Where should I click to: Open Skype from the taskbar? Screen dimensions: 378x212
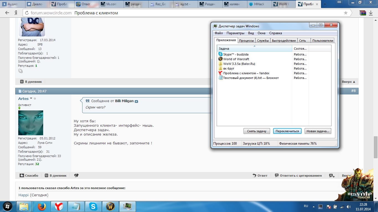(x=93, y=206)
